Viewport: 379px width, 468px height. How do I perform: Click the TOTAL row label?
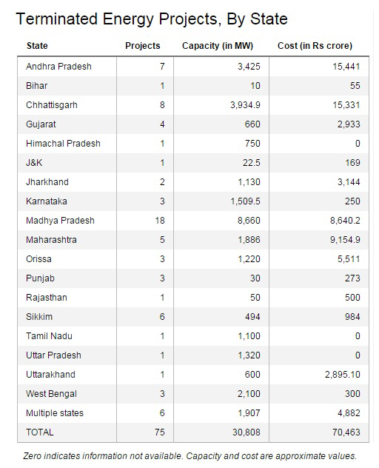tap(40, 432)
